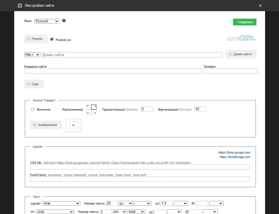Select the bottom-right position square
The height and width of the screenshot is (214, 279).
[x=94, y=112]
